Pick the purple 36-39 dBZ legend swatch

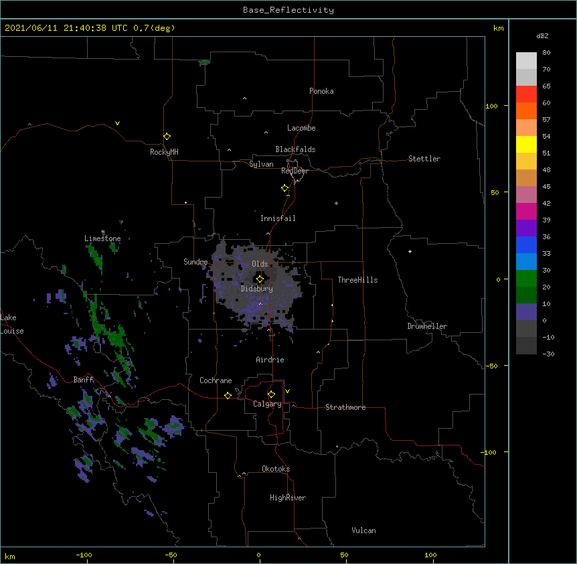point(526,228)
